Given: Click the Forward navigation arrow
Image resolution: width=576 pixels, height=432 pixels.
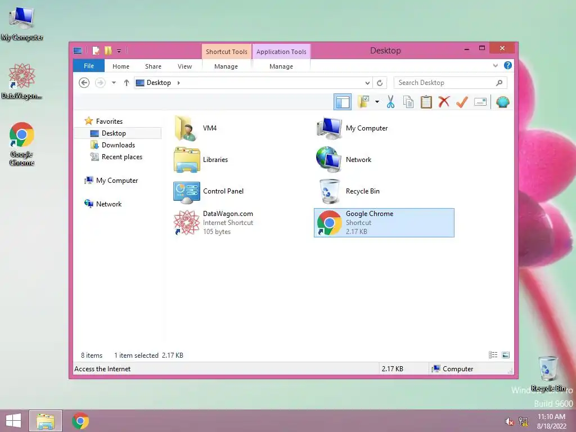Looking at the screenshot, I should point(100,83).
